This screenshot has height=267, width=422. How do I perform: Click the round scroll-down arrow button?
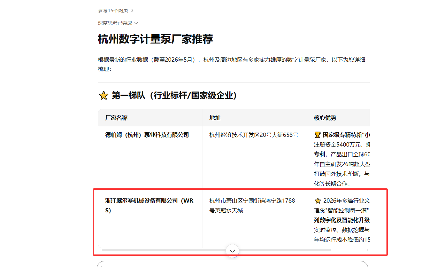point(232,251)
